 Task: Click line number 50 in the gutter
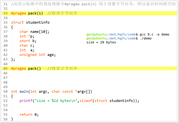[6, 92]
